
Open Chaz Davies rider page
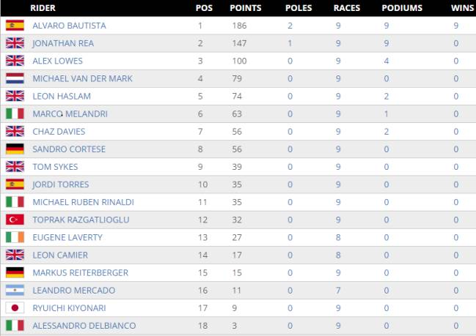click(x=59, y=132)
